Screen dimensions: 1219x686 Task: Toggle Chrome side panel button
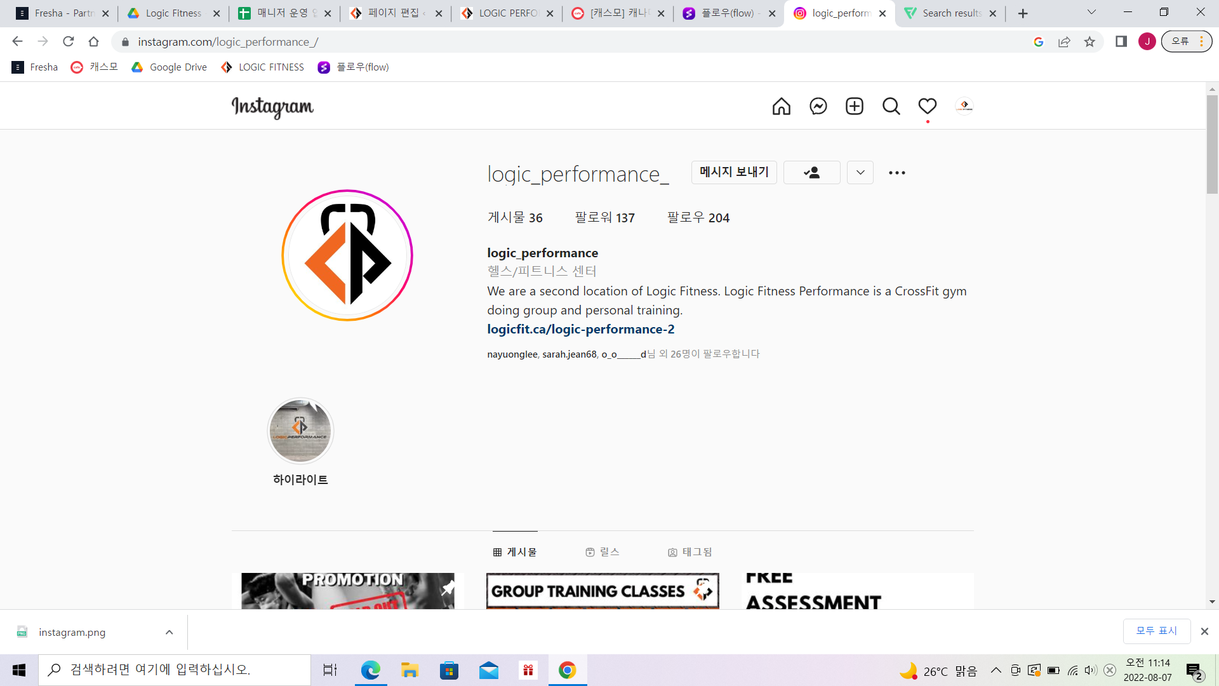(1121, 42)
